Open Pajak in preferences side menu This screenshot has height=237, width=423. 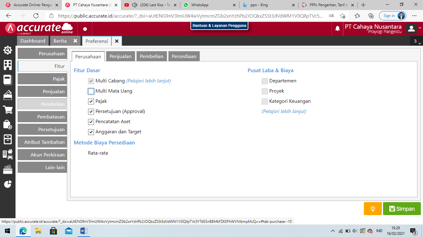click(x=42, y=79)
